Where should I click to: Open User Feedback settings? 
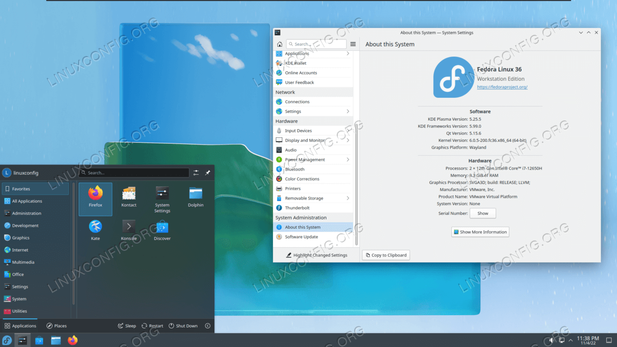pyautogui.click(x=313, y=82)
